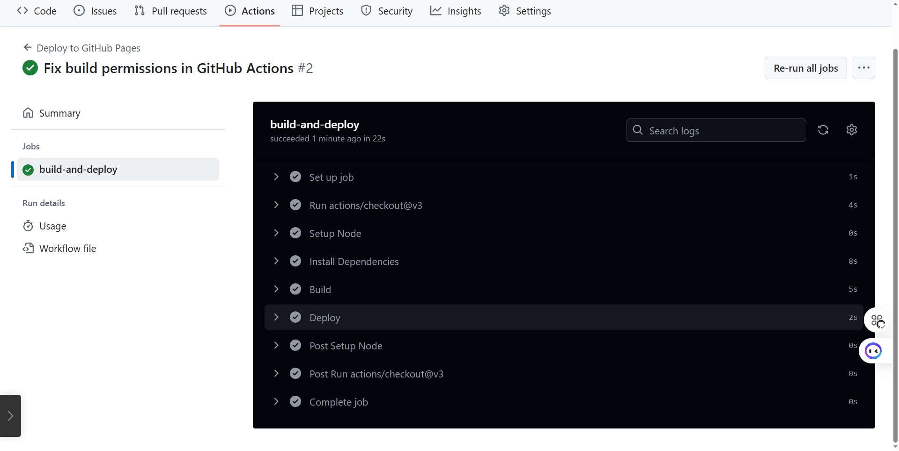Click the Summary home icon
The image size is (899, 451).
point(28,113)
